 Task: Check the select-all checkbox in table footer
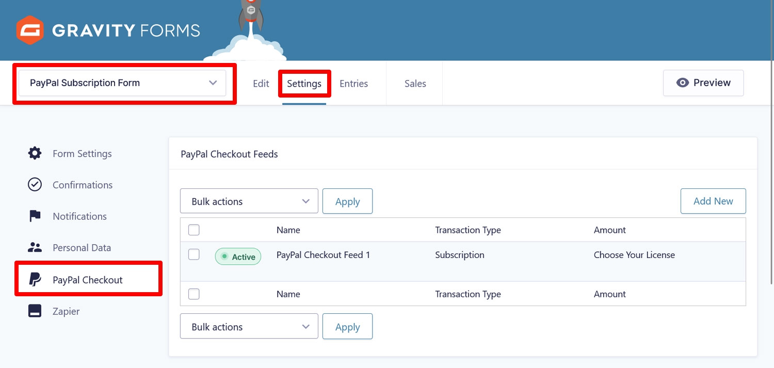194,294
